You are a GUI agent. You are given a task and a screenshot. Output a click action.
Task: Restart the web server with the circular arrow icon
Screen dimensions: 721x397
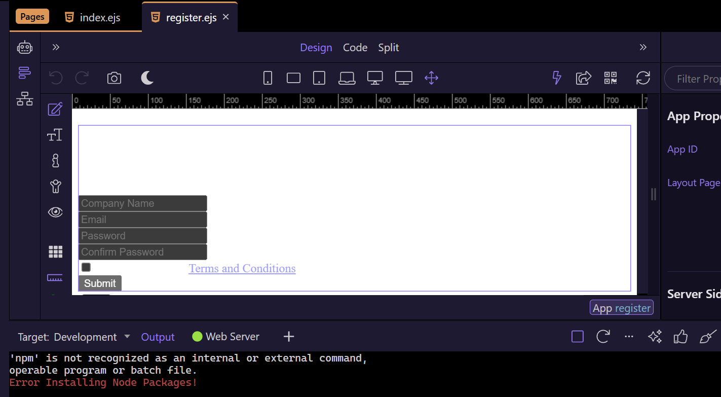pyautogui.click(x=603, y=336)
